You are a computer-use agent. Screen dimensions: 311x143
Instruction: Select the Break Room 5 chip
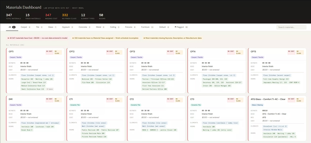[x=27, y=130]
